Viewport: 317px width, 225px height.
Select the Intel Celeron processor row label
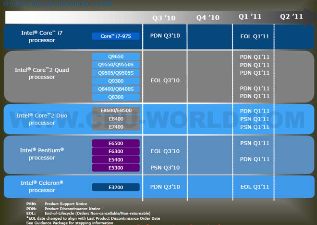pos(42,186)
